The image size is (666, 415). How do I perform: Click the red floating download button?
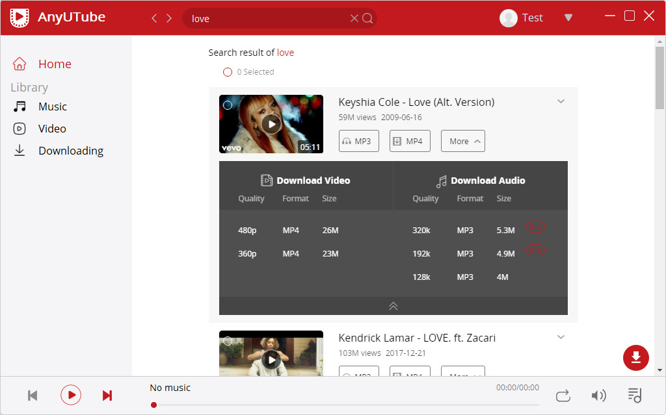tap(636, 358)
